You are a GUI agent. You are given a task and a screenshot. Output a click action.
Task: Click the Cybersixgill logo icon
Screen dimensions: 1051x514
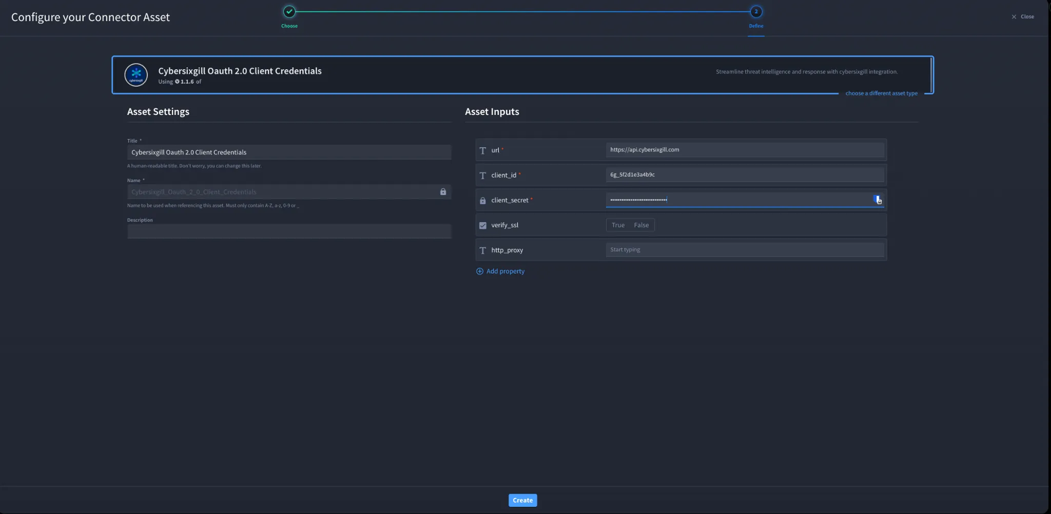tap(136, 75)
